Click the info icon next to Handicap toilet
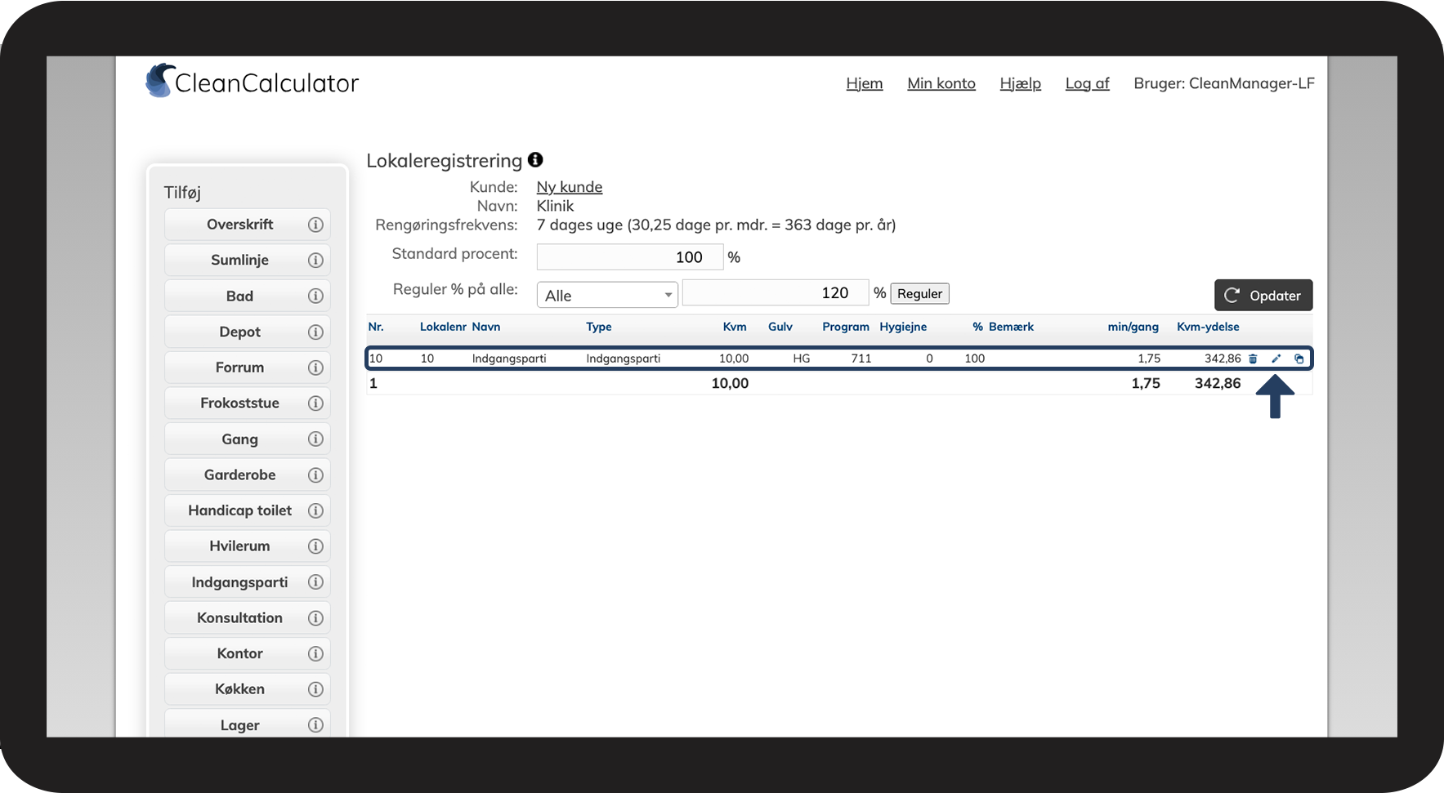 (x=315, y=510)
